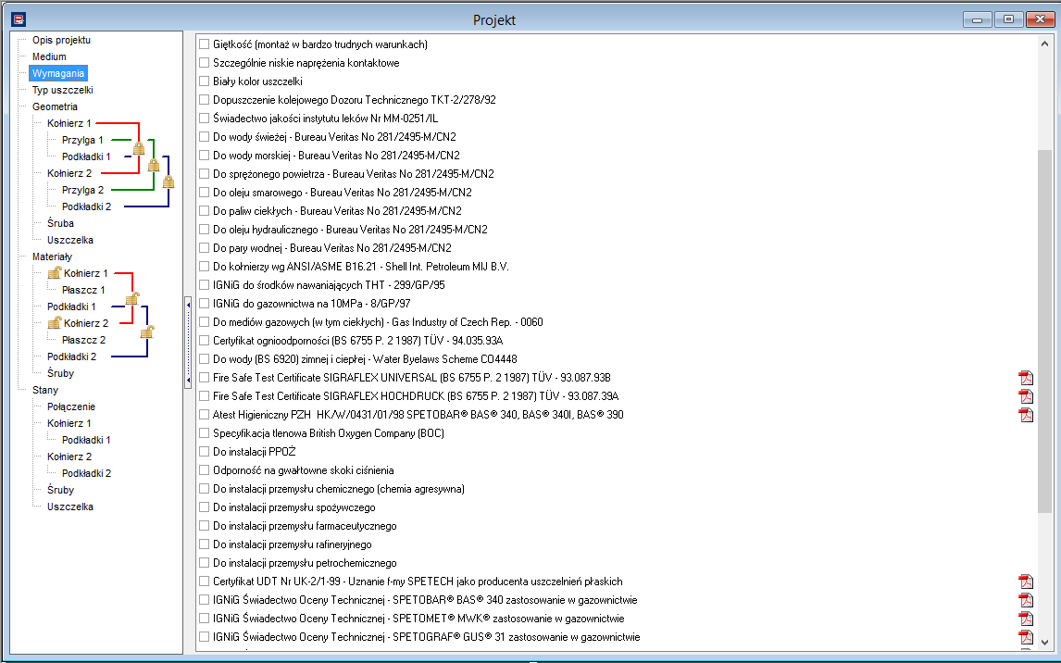
Task: Open Śruby under Materiały
Action: click(x=60, y=373)
